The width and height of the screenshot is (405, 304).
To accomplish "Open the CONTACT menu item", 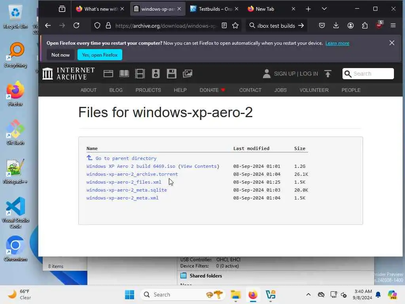I will 250,90.
